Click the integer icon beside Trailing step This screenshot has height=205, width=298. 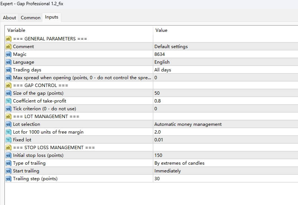point(9,179)
